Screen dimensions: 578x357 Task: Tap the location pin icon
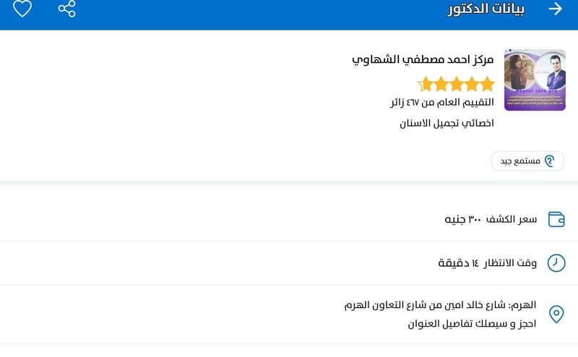click(556, 314)
